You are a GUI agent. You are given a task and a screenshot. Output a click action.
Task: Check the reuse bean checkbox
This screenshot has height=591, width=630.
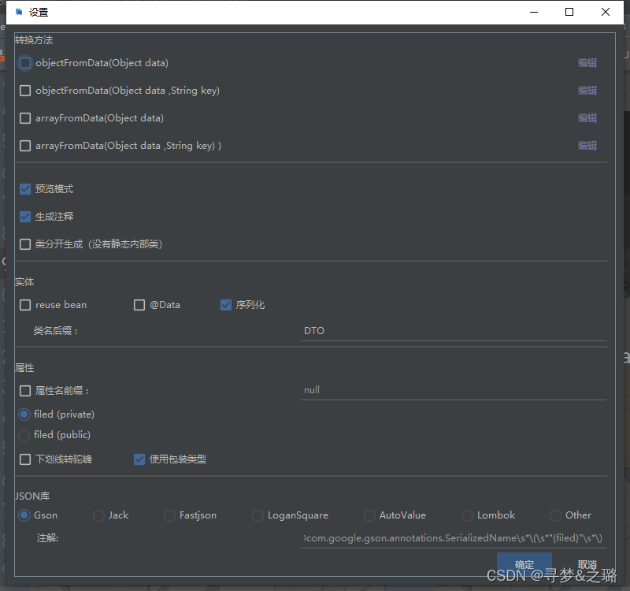pyautogui.click(x=25, y=305)
